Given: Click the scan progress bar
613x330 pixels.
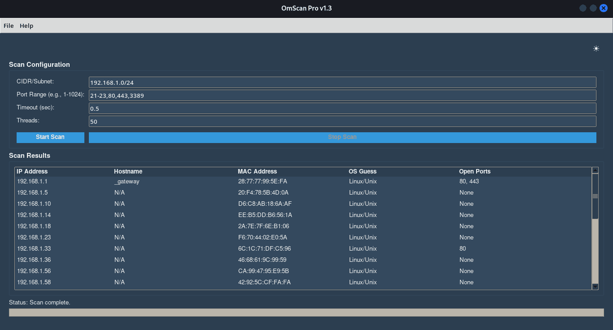Looking at the screenshot, I should pyautogui.click(x=306, y=313).
